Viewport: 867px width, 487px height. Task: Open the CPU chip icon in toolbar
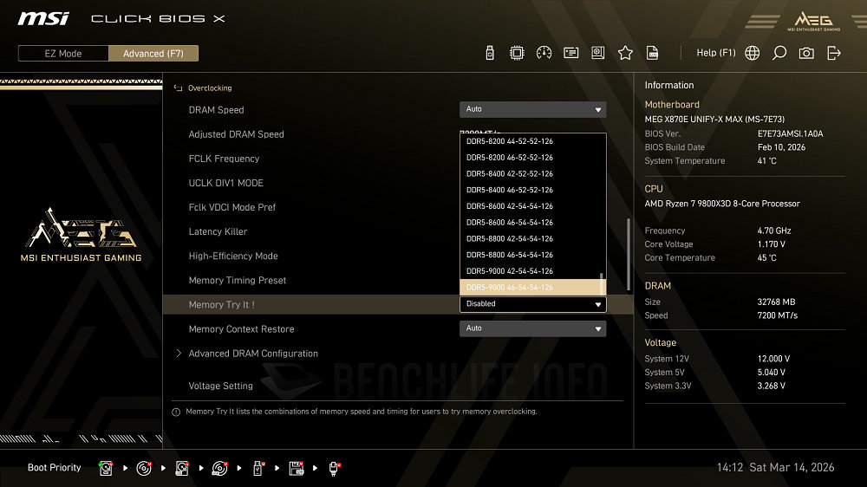[x=517, y=53]
